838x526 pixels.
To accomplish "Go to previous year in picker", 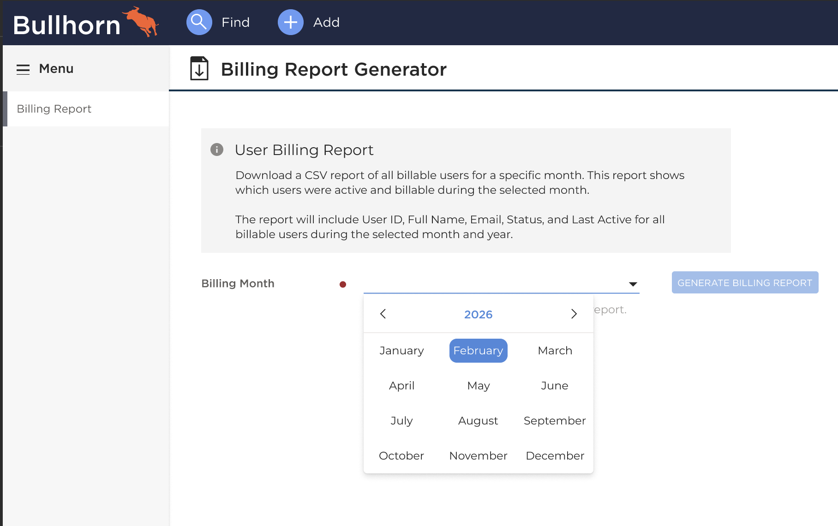I will [383, 314].
